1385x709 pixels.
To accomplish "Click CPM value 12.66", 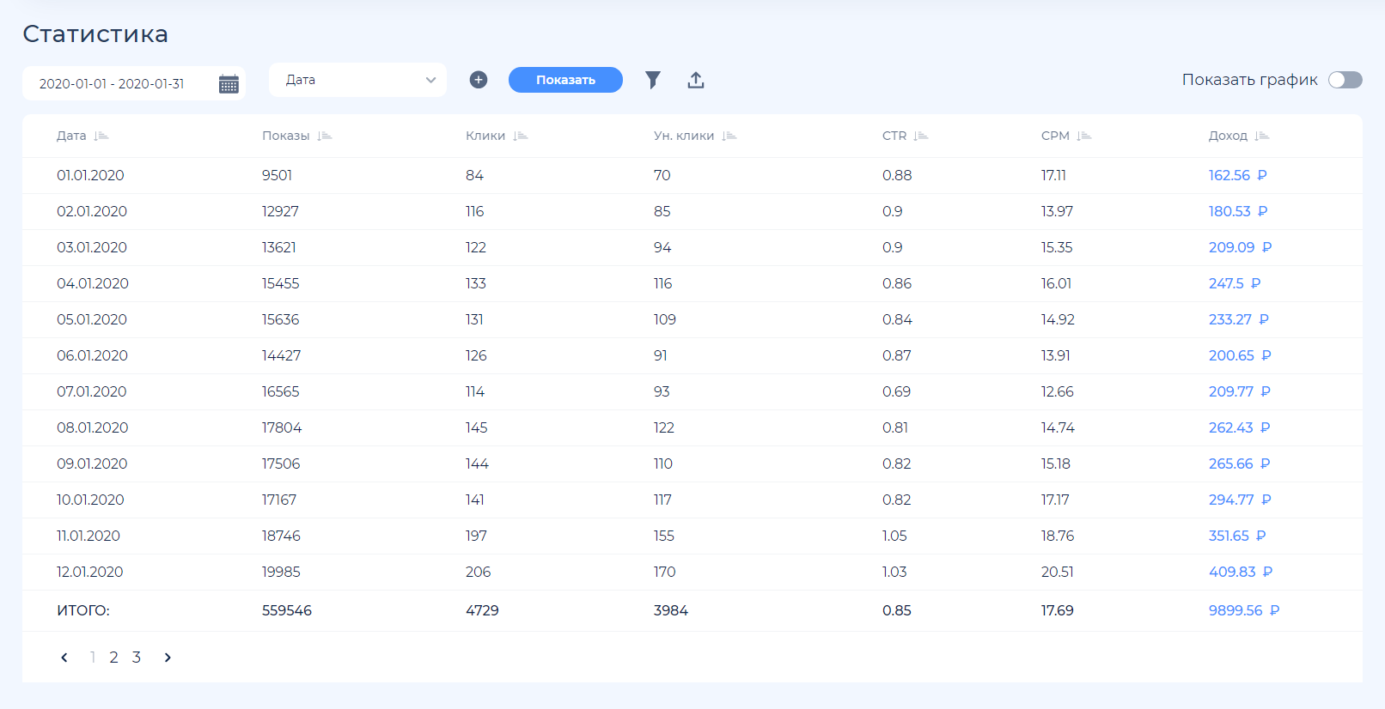I will point(1058,391).
